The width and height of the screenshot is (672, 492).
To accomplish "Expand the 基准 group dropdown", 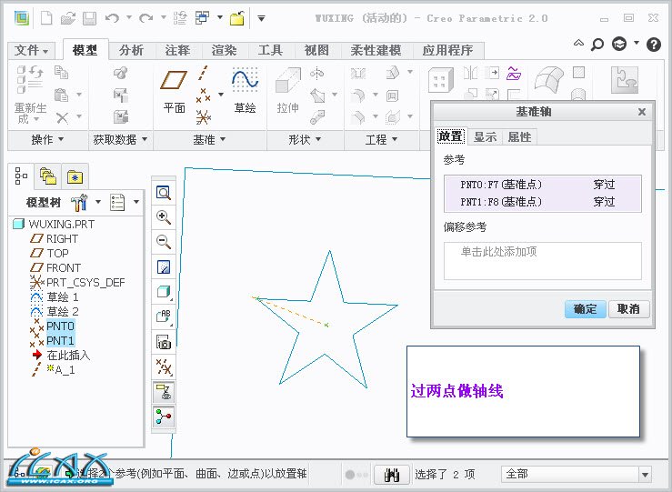I will [x=210, y=139].
